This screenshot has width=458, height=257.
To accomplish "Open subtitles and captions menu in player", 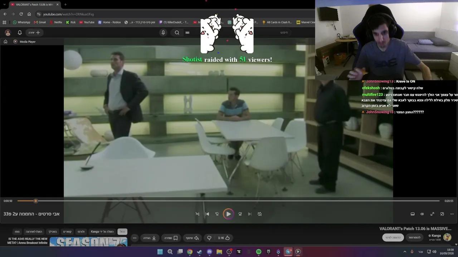I will point(413,214).
